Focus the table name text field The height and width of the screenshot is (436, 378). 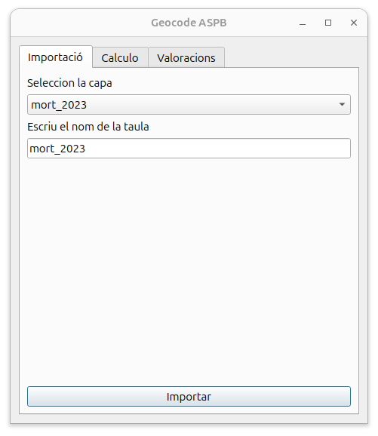click(x=189, y=149)
